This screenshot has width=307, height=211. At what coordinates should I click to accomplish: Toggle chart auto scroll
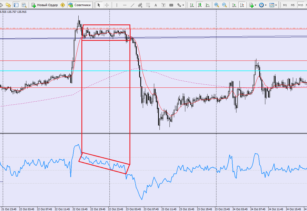point(234,5)
